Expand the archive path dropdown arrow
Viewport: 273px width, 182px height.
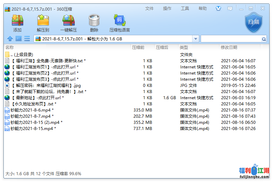[x=196, y=39]
